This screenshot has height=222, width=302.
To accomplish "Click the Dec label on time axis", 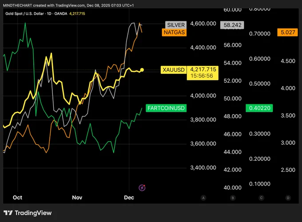I will coord(129,198).
